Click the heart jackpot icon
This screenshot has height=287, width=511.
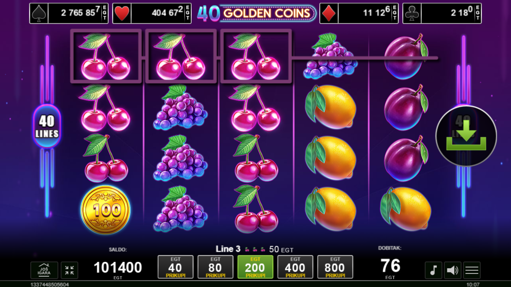pyautogui.click(x=122, y=13)
